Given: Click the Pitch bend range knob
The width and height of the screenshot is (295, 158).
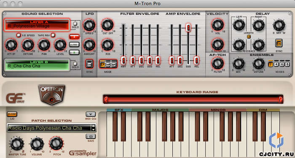Looking at the screenshot, I should 56,144.
